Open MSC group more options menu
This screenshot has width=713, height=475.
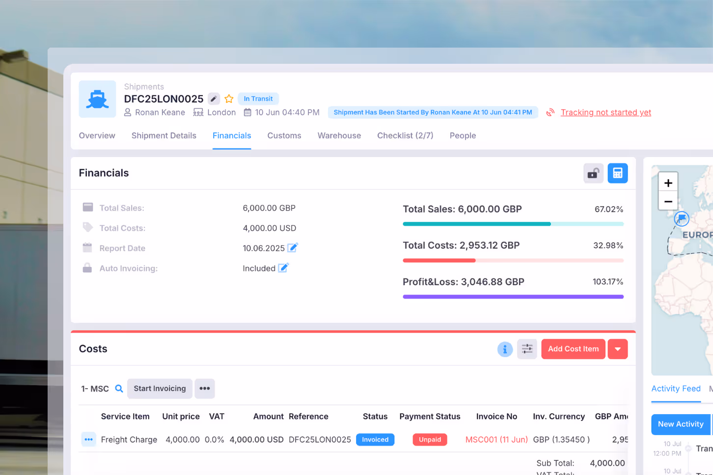pos(205,389)
